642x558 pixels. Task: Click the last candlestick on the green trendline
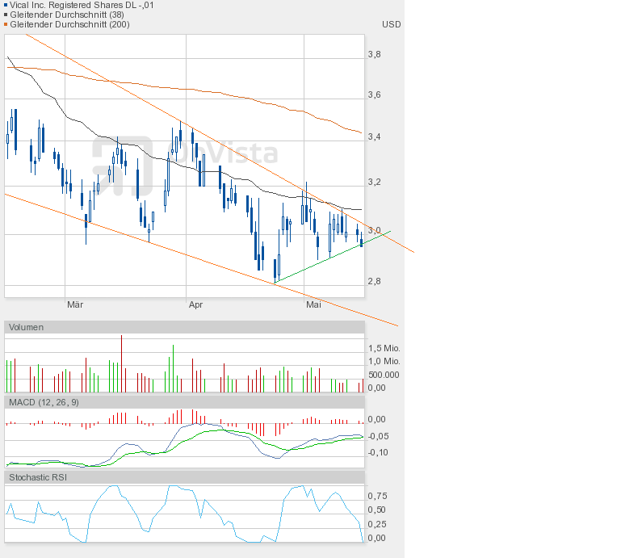coord(361,240)
